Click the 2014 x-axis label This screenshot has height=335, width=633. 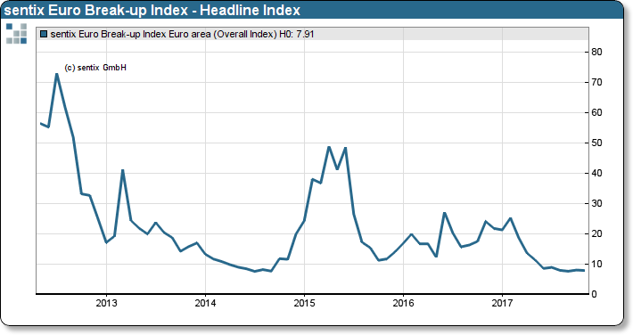click(x=205, y=303)
